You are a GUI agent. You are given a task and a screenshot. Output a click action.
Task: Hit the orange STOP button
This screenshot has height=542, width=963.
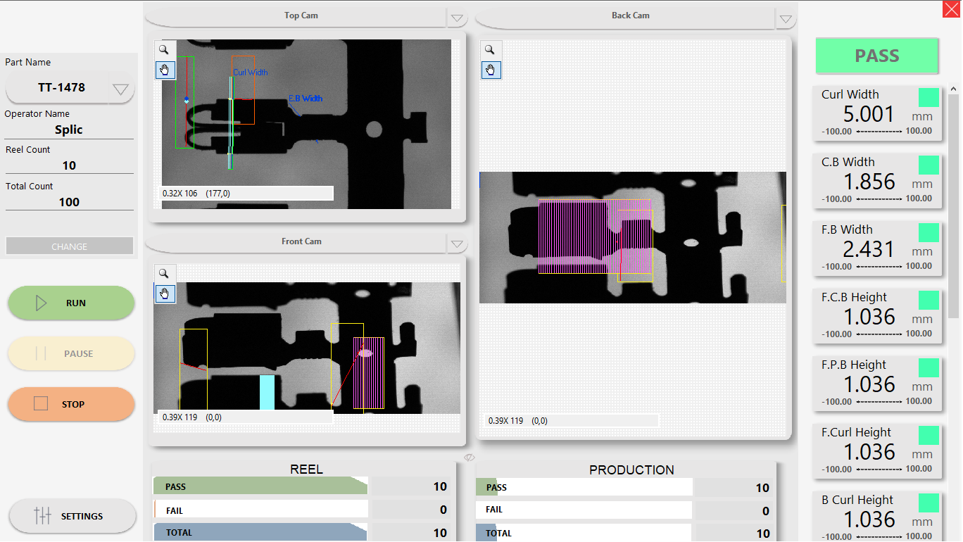tap(71, 404)
